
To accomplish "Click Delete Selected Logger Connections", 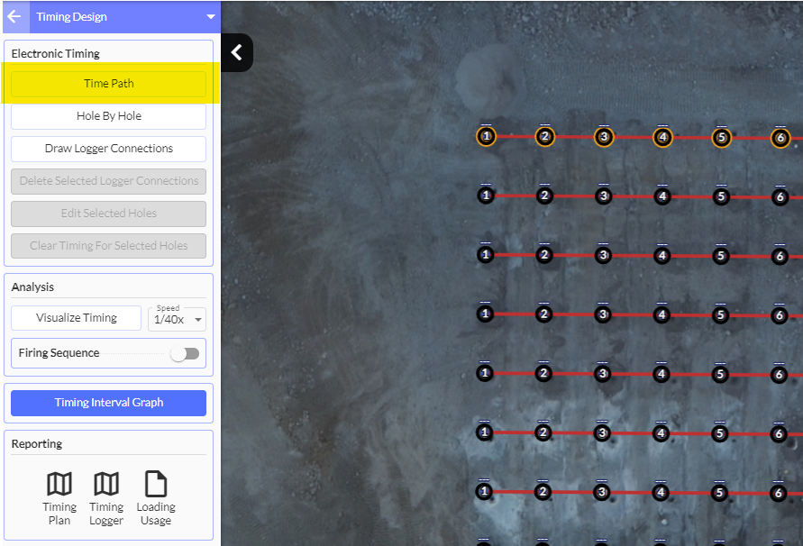I will (108, 181).
